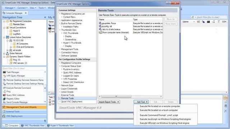Click the Quick Filter search icon
This screenshot has width=230, height=129.
[x=193, y=17]
